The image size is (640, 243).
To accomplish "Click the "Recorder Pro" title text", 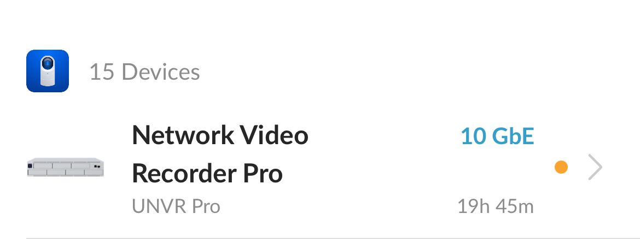I will pos(207,173).
